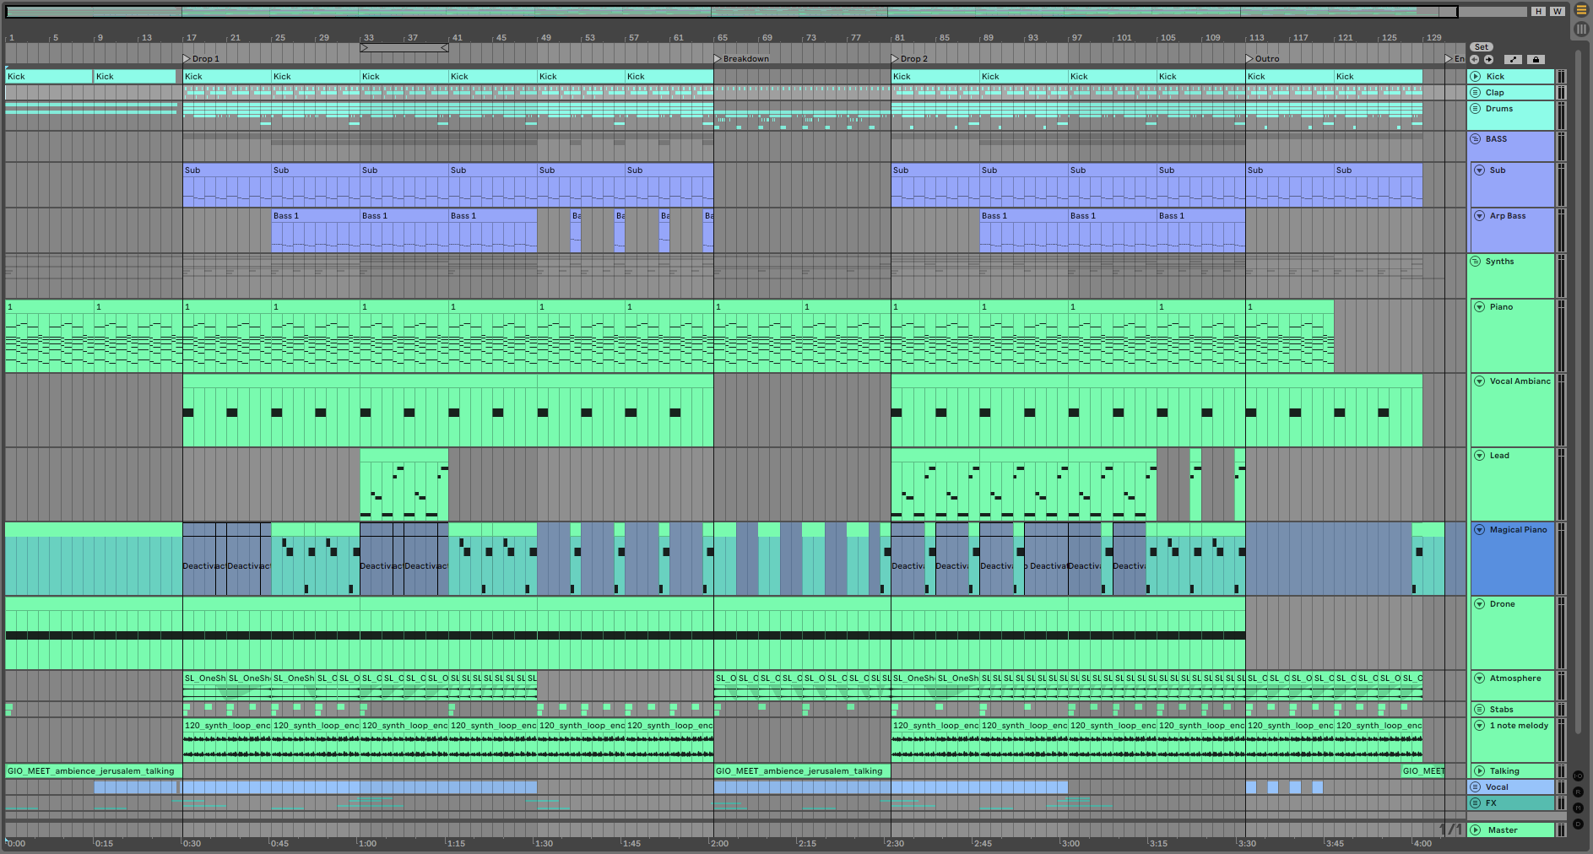
Task: Collapse the Lead track with its fold icon
Action: 1480,456
